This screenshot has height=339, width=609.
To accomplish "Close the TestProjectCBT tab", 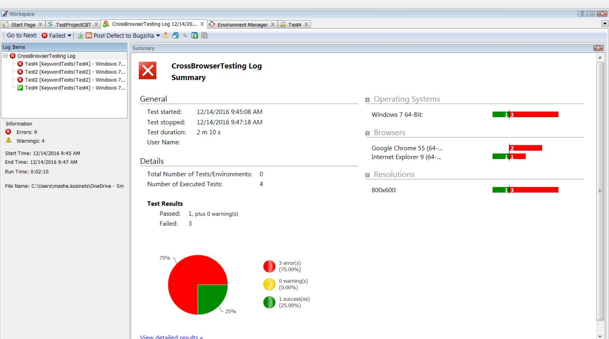I will pyautogui.click(x=96, y=25).
